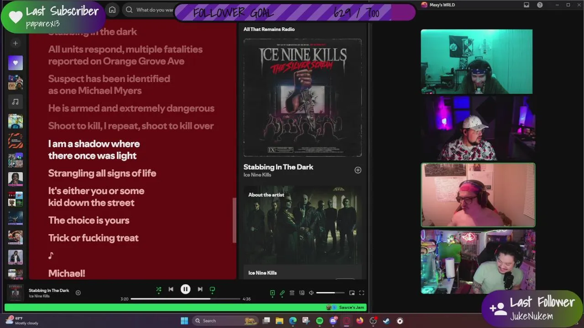Jump to lyric 'Suspect has been identified'

109,85
